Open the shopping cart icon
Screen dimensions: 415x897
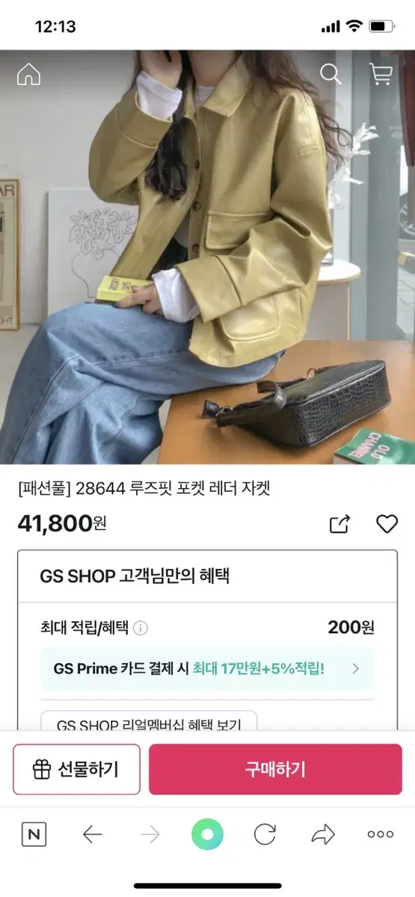coord(381,73)
